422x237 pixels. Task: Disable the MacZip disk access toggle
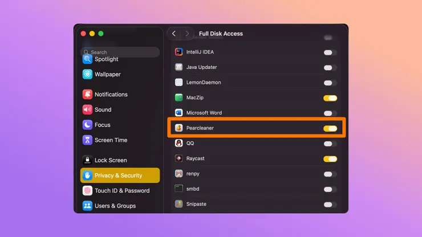[330, 98]
